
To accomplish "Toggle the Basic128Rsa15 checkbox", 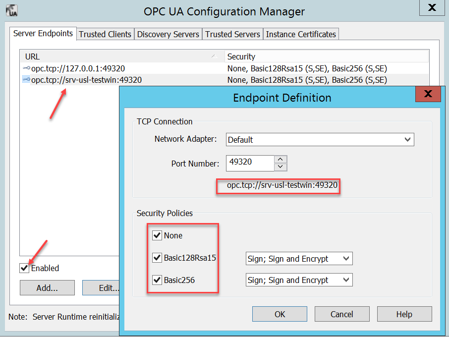I will click(157, 258).
